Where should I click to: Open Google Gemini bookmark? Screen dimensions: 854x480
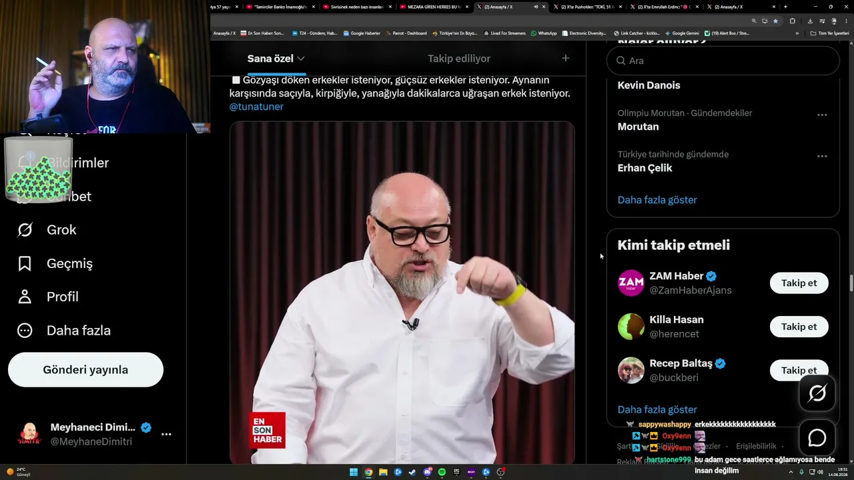click(681, 33)
